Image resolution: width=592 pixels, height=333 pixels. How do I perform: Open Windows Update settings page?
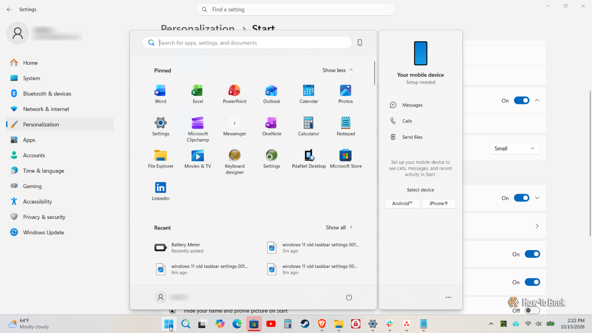[x=60, y=232]
